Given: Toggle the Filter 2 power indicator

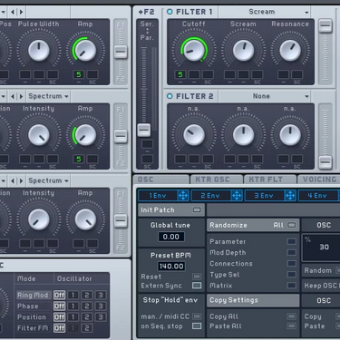Looking at the screenshot, I should coord(170,96).
